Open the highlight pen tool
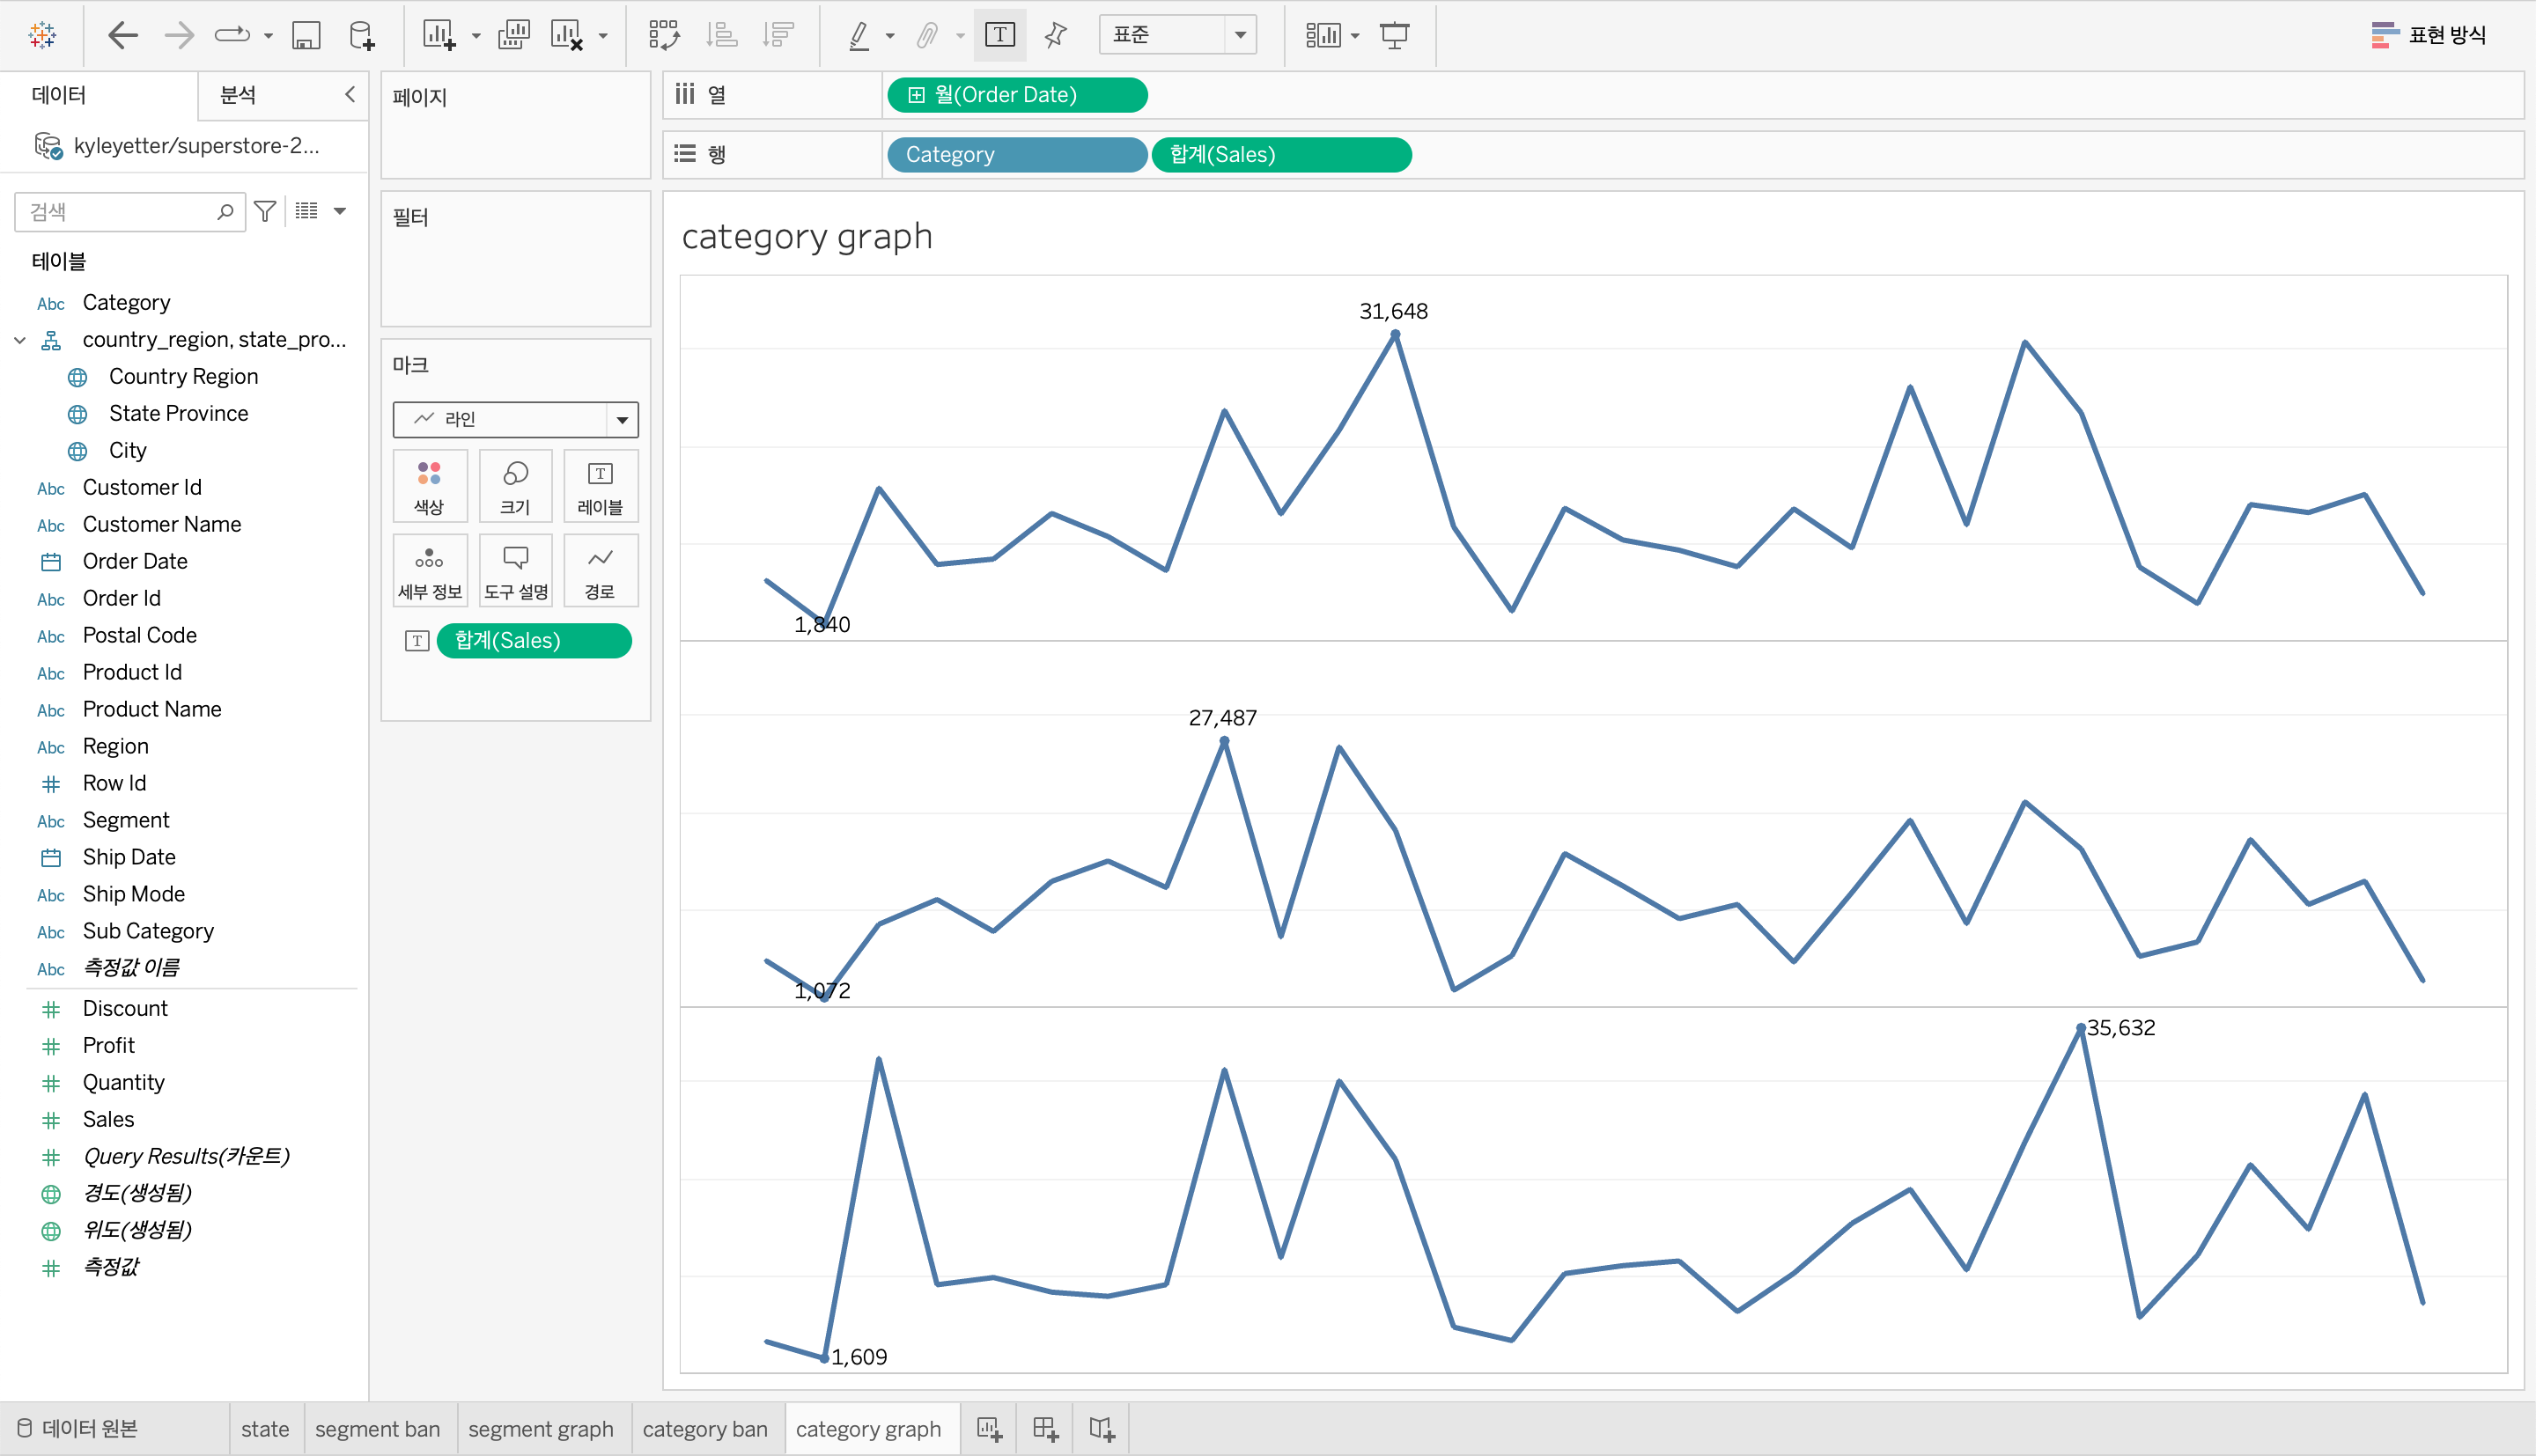The image size is (2536, 1456). coord(858,35)
